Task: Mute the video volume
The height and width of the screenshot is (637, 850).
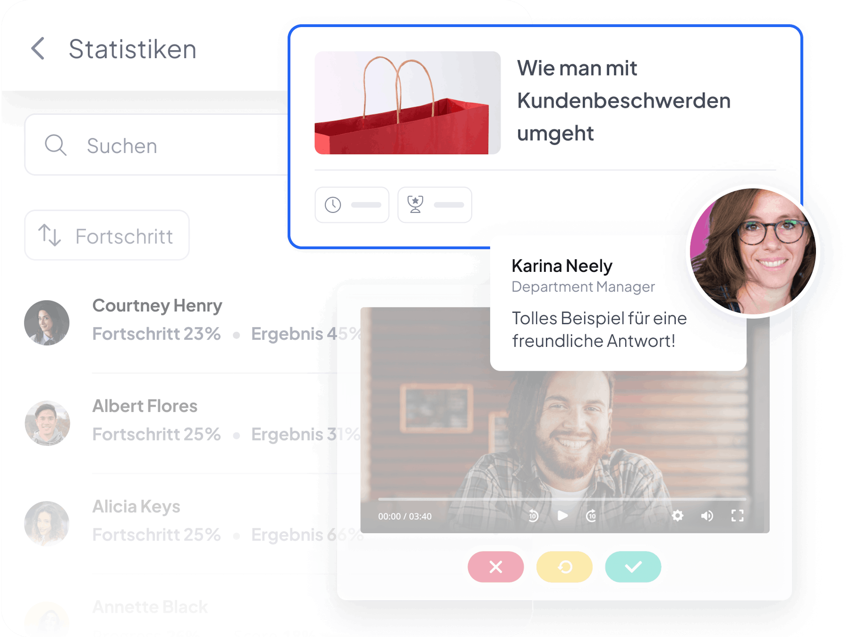Action: click(707, 516)
